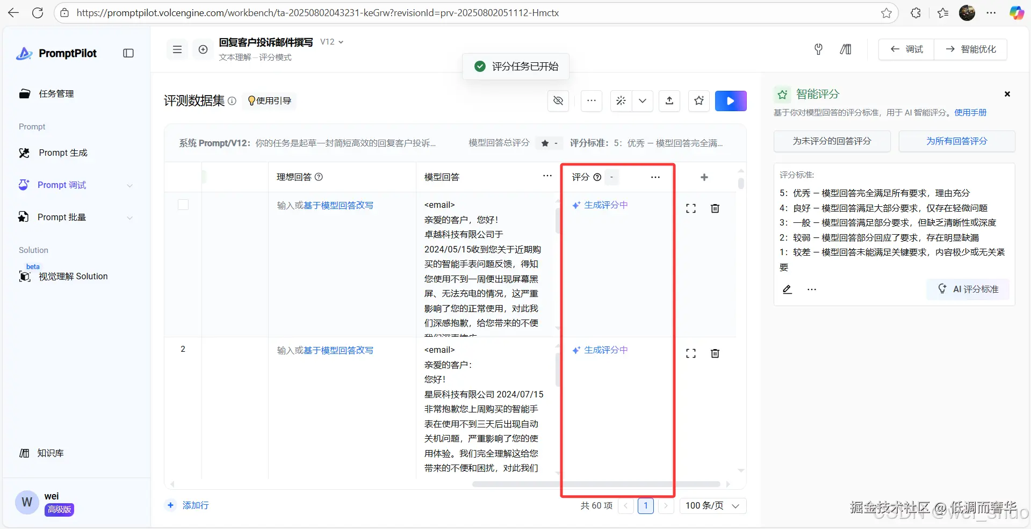Toggle hidden-eye visibility icon in dataset toolbar
This screenshot has height=529, width=1031.
point(558,101)
